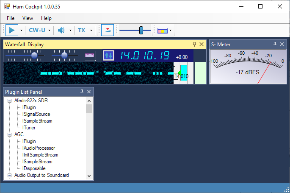Collapse the AGC tree node

(10, 134)
